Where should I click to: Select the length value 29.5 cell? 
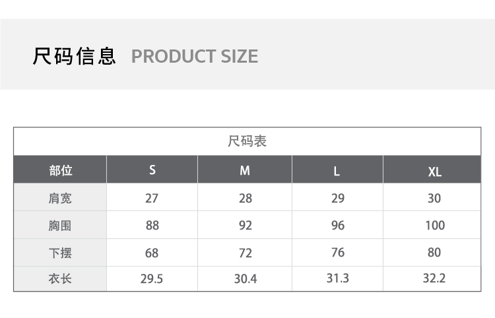click(152, 278)
